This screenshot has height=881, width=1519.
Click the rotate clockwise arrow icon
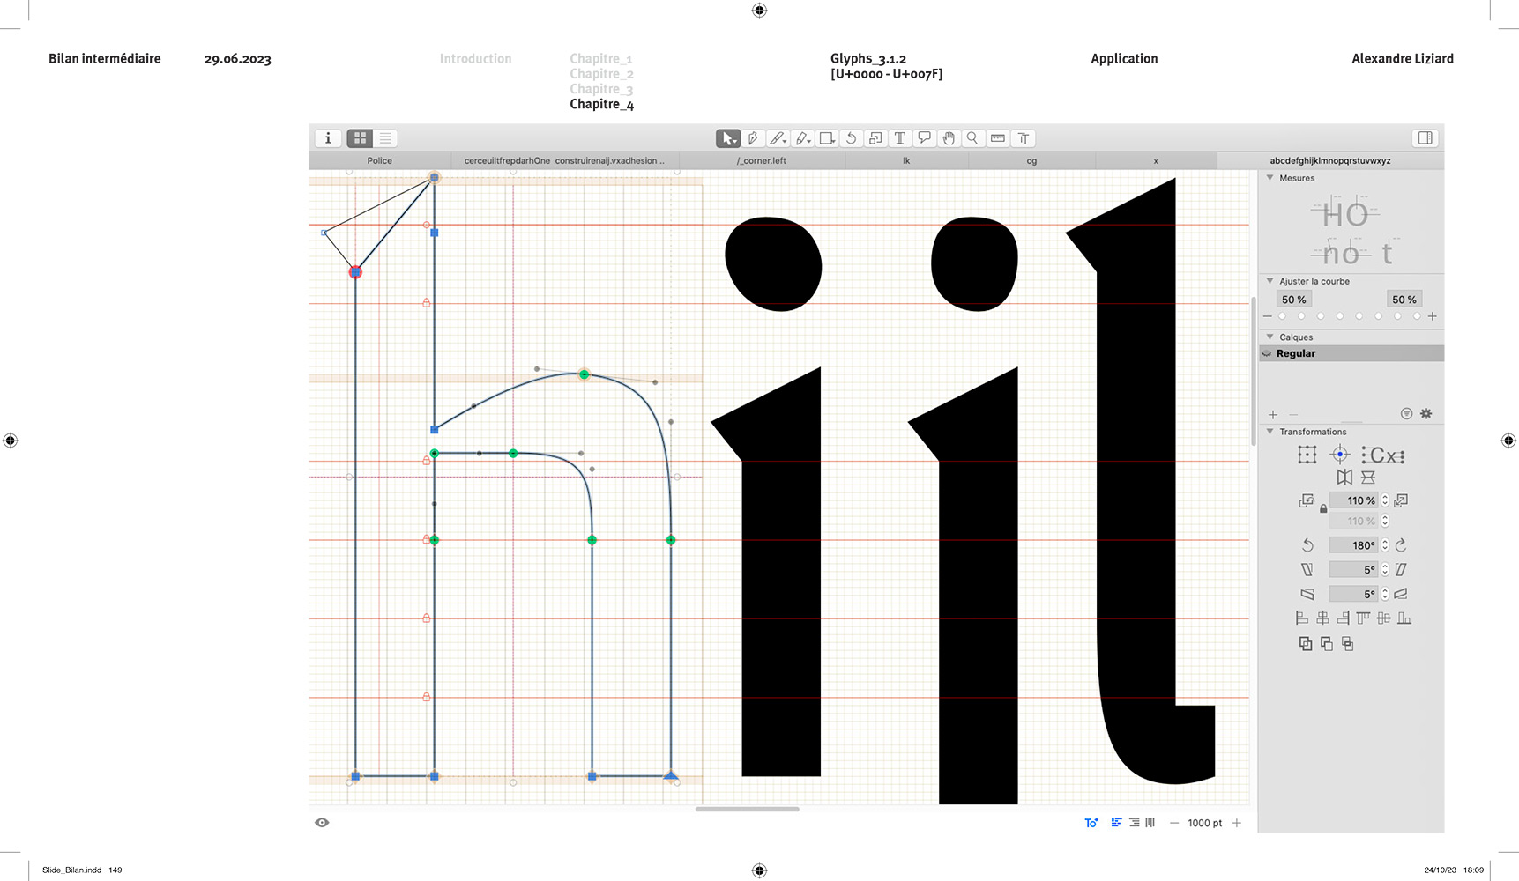(1401, 545)
